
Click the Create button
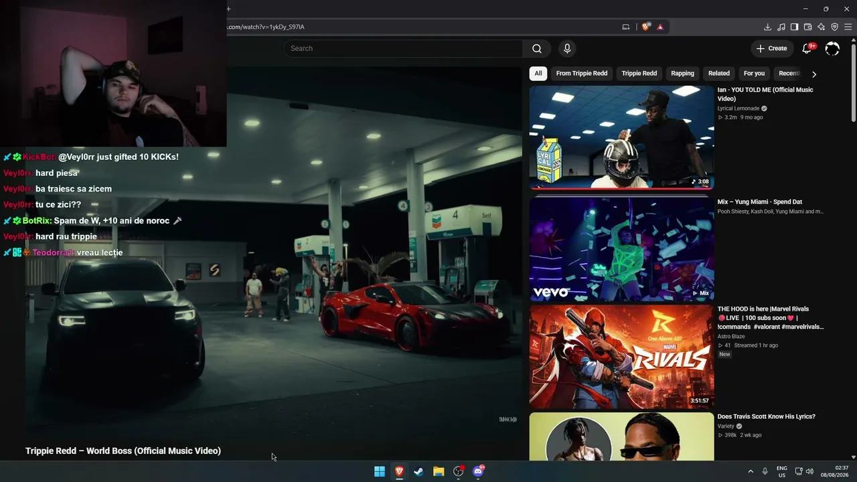coord(771,48)
